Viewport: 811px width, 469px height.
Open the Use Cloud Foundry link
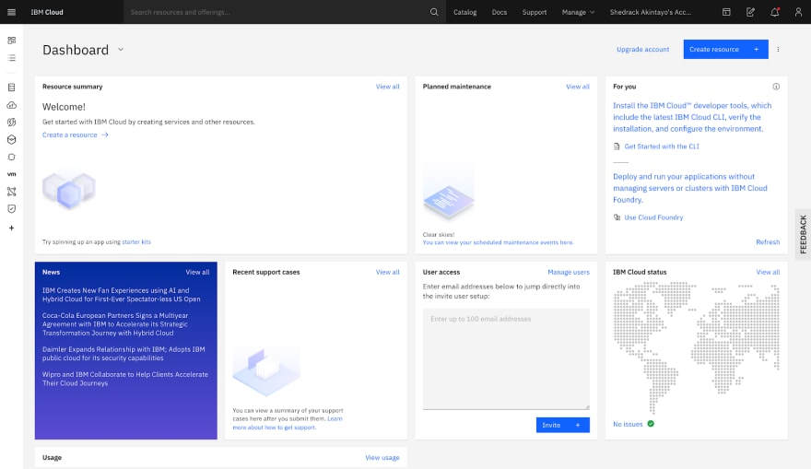(x=653, y=217)
